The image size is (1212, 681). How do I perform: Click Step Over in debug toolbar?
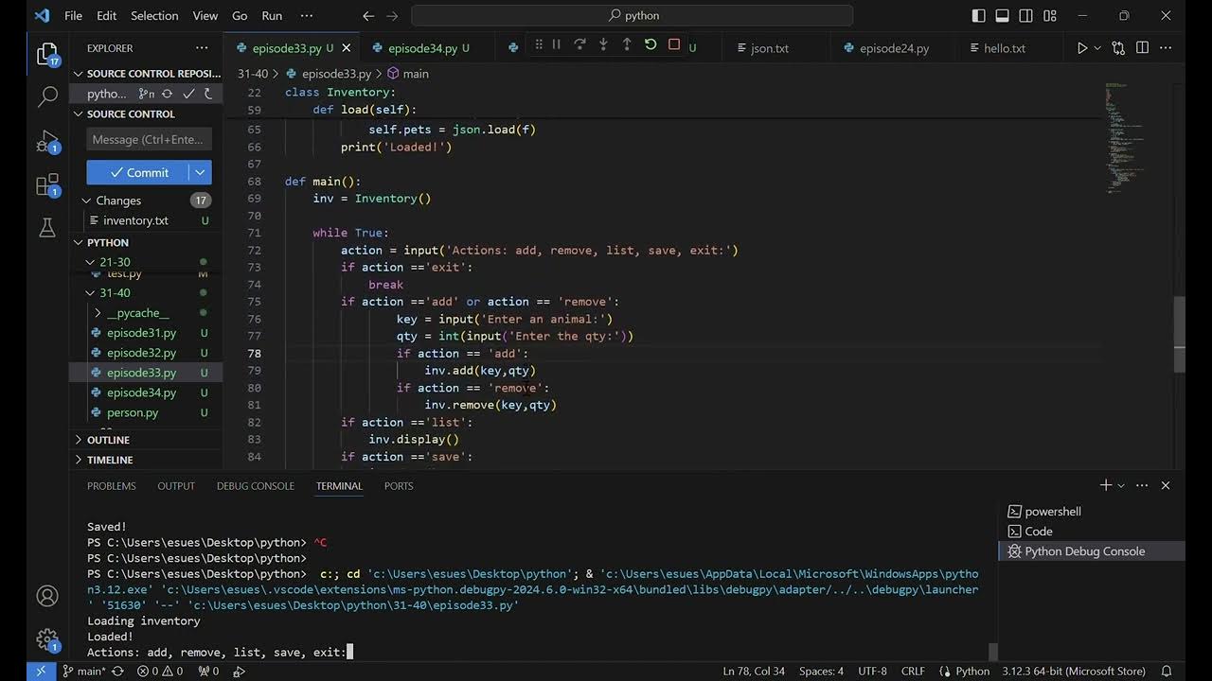coord(579,44)
